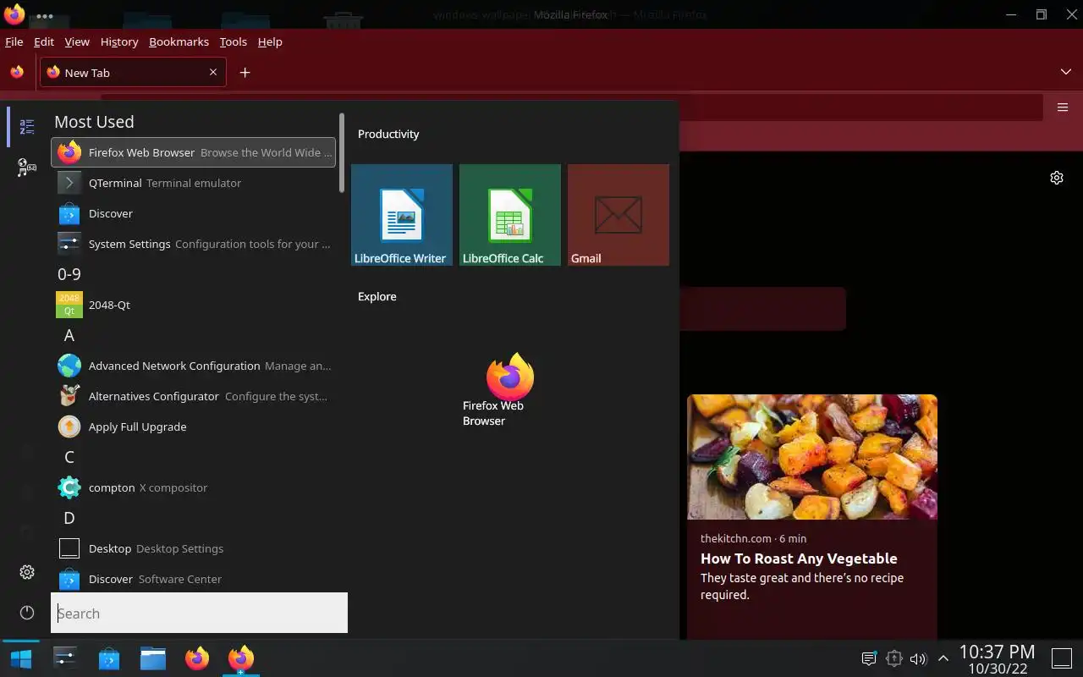Open Discover under Most Used
Screen dimensions: 1083x677
[x=193, y=213]
